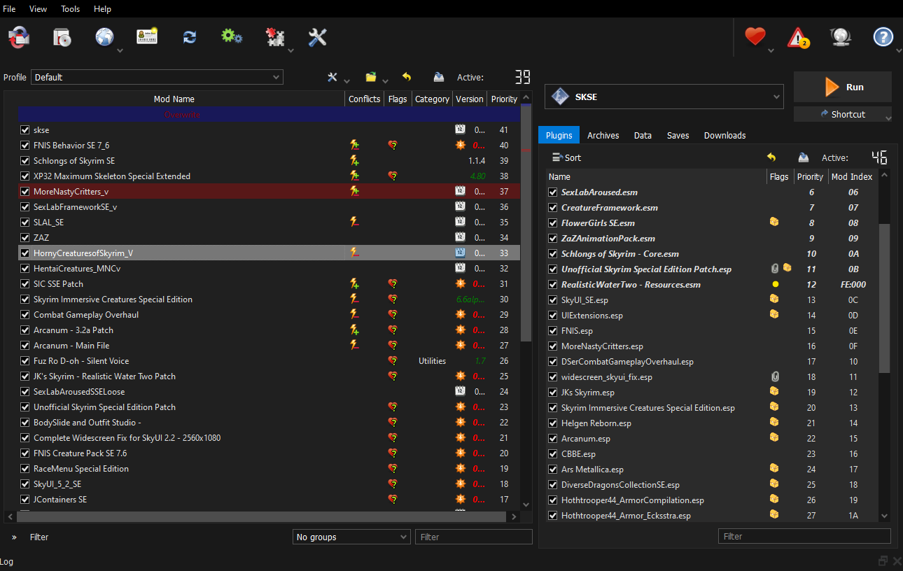Click the Run button
The width and height of the screenshot is (903, 571).
click(x=843, y=87)
